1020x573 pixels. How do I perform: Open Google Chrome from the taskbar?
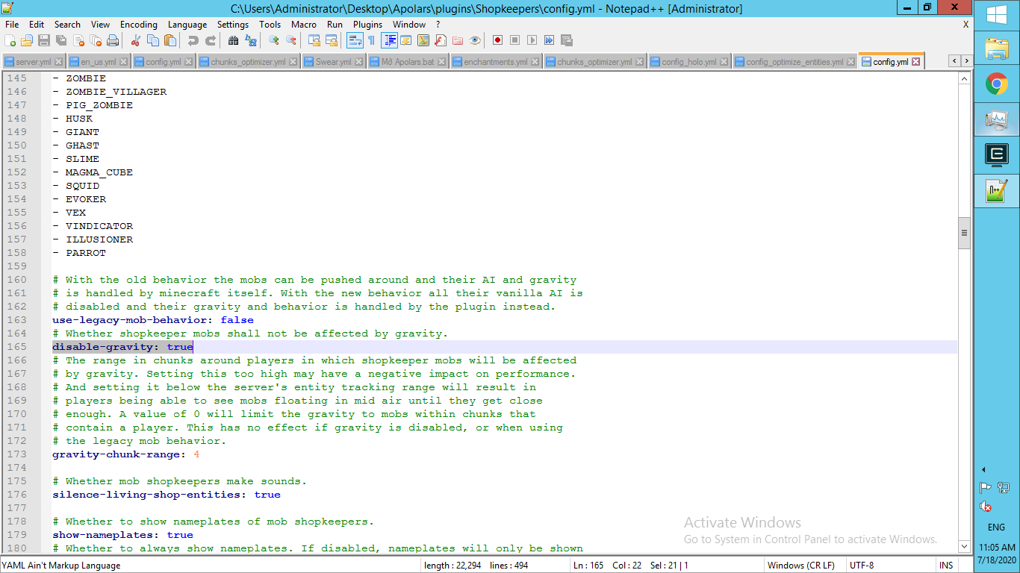tap(996, 84)
